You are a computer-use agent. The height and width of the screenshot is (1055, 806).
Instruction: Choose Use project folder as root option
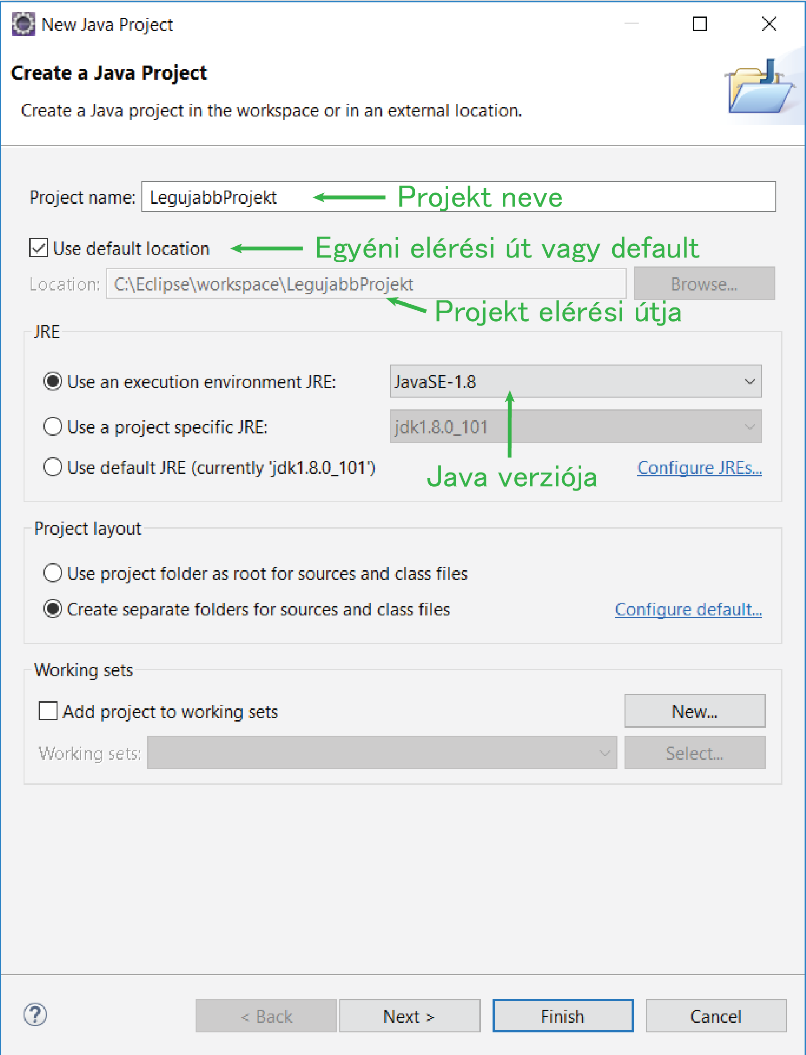tap(53, 573)
